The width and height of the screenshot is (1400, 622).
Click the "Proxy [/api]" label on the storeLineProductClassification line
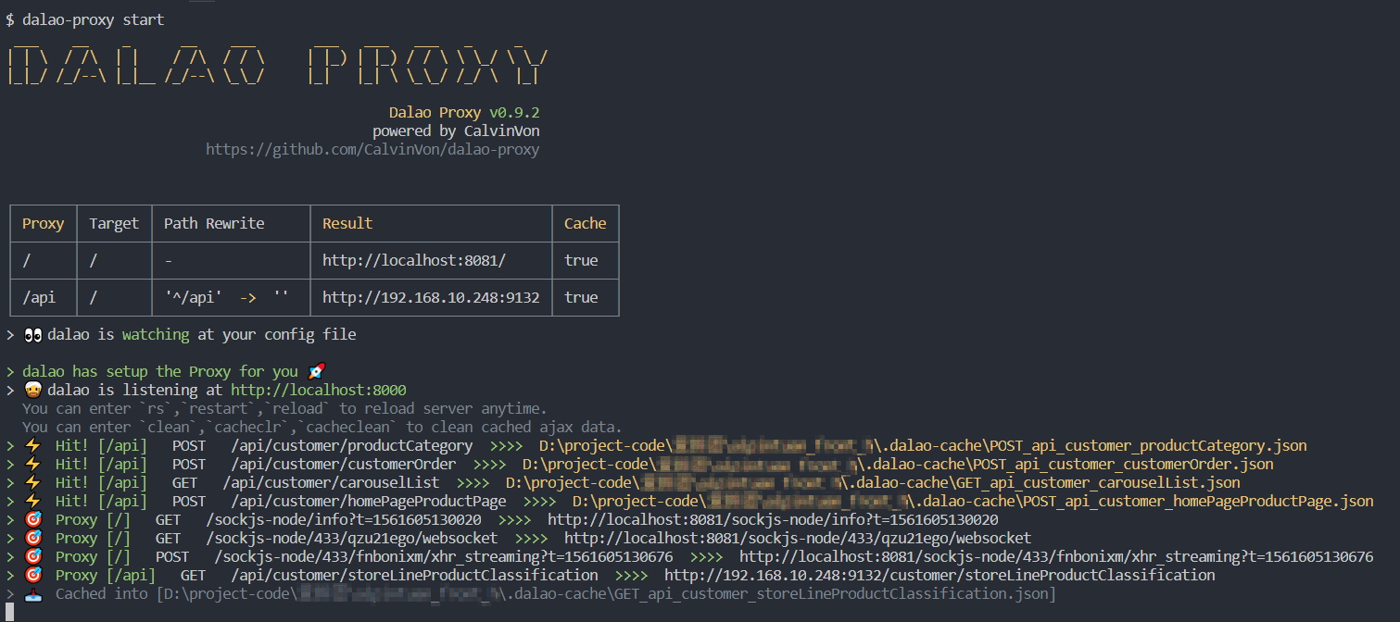(x=105, y=575)
